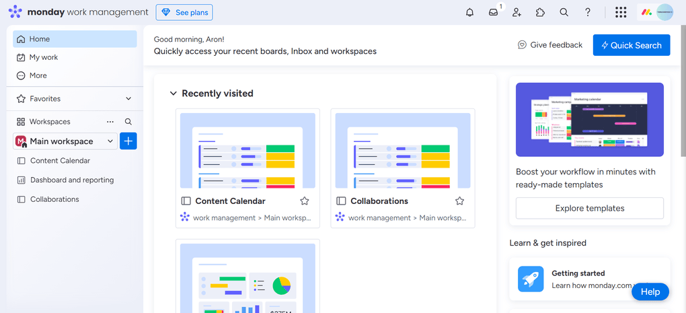Select Dashboard and reporting in sidebar
Image resolution: width=686 pixels, height=313 pixels.
[x=71, y=180]
